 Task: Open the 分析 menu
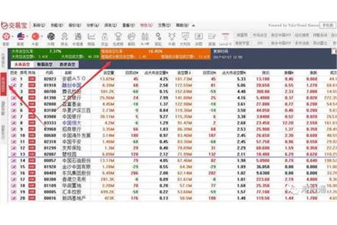click(93, 25)
